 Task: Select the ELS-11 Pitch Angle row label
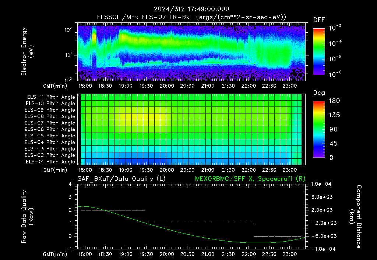51,97
